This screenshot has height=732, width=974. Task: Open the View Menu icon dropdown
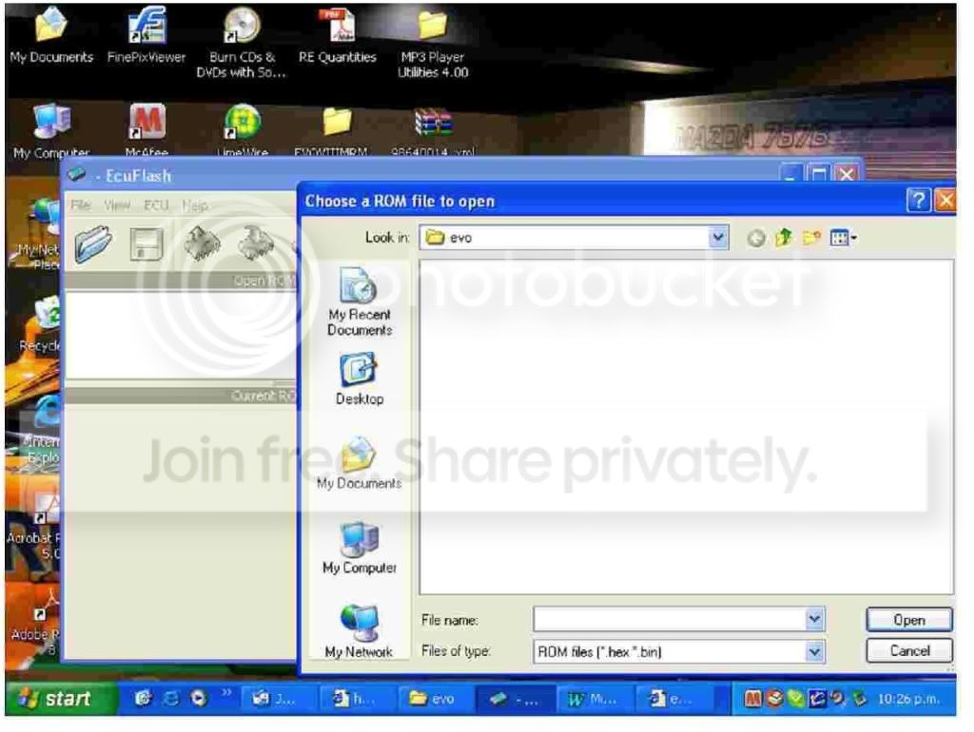842,238
